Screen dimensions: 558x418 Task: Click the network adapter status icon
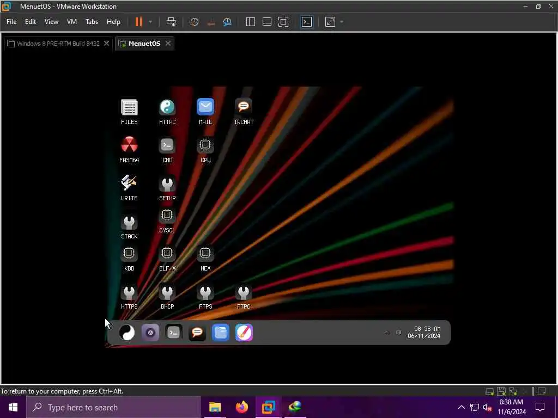513,391
